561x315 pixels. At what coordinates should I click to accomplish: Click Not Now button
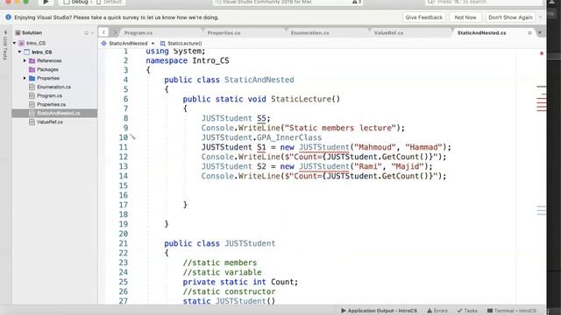[465, 17]
